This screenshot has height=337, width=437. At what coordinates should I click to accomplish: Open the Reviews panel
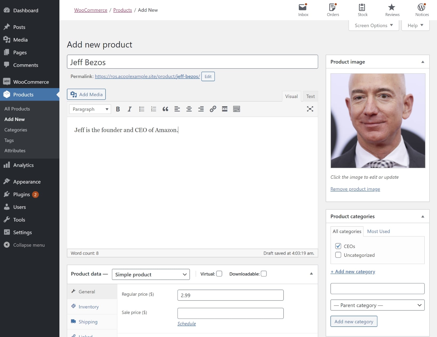392,10
